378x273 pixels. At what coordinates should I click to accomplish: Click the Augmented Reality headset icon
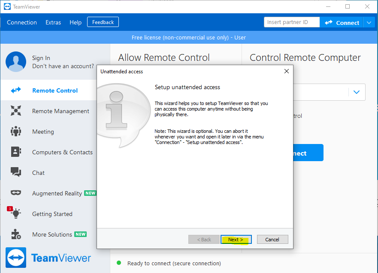coord(16,193)
